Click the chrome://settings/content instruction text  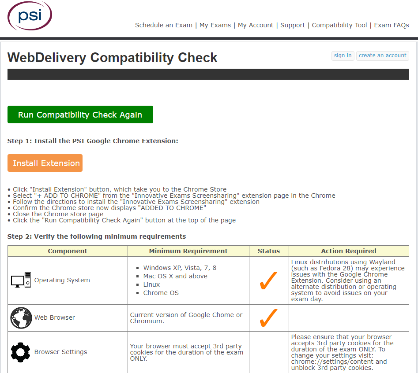coord(342,352)
